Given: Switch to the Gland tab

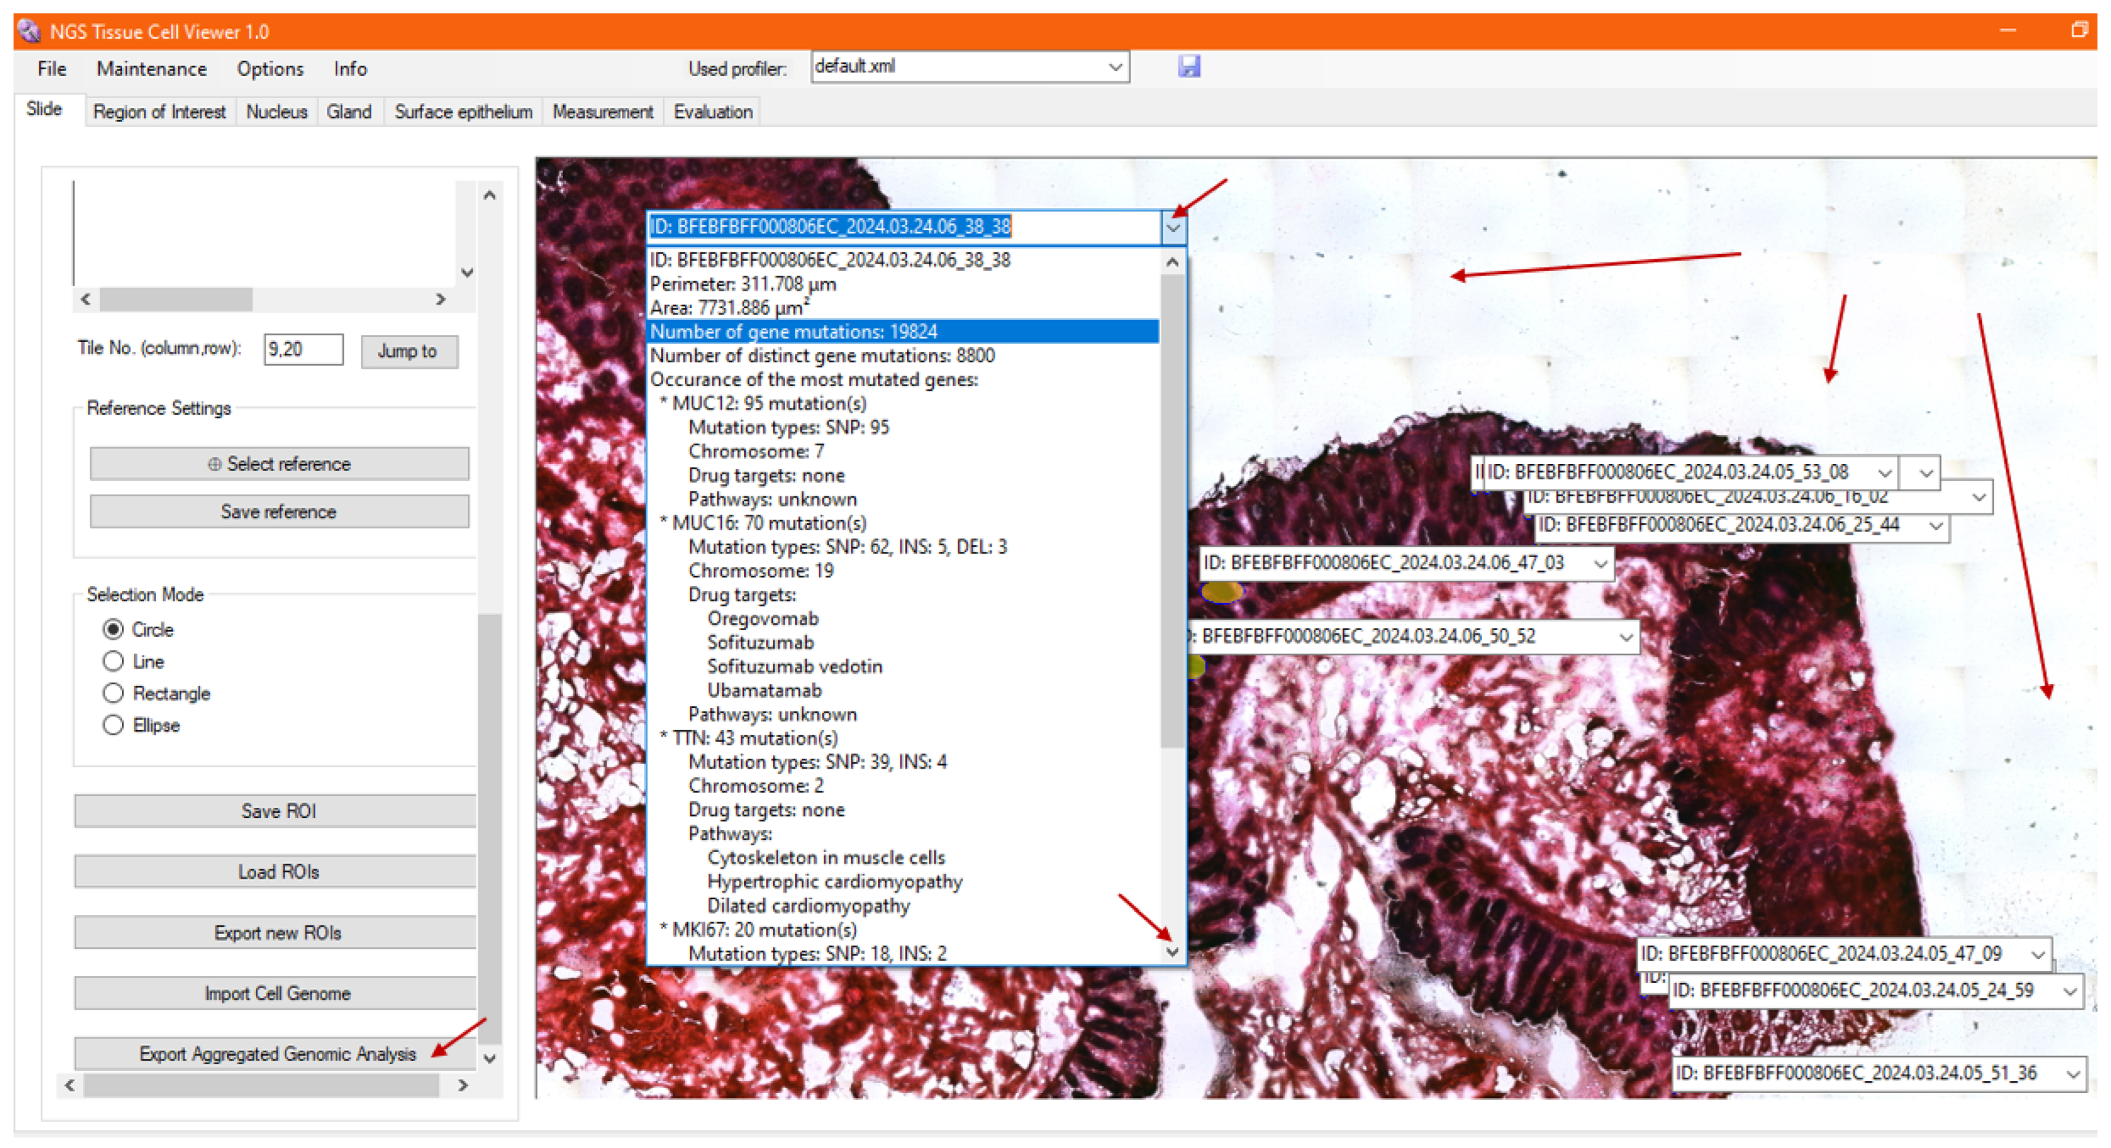Looking at the screenshot, I should click(348, 111).
